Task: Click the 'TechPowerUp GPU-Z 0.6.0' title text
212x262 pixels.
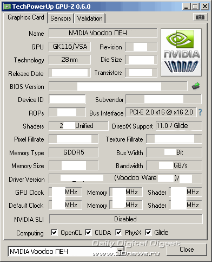Action: [51, 7]
